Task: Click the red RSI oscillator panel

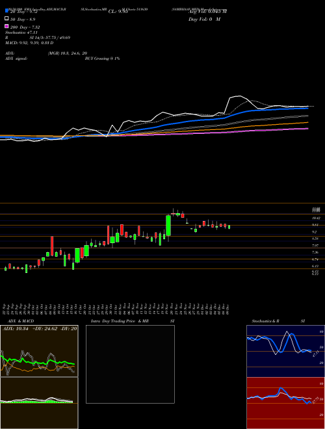Action: 285,403
